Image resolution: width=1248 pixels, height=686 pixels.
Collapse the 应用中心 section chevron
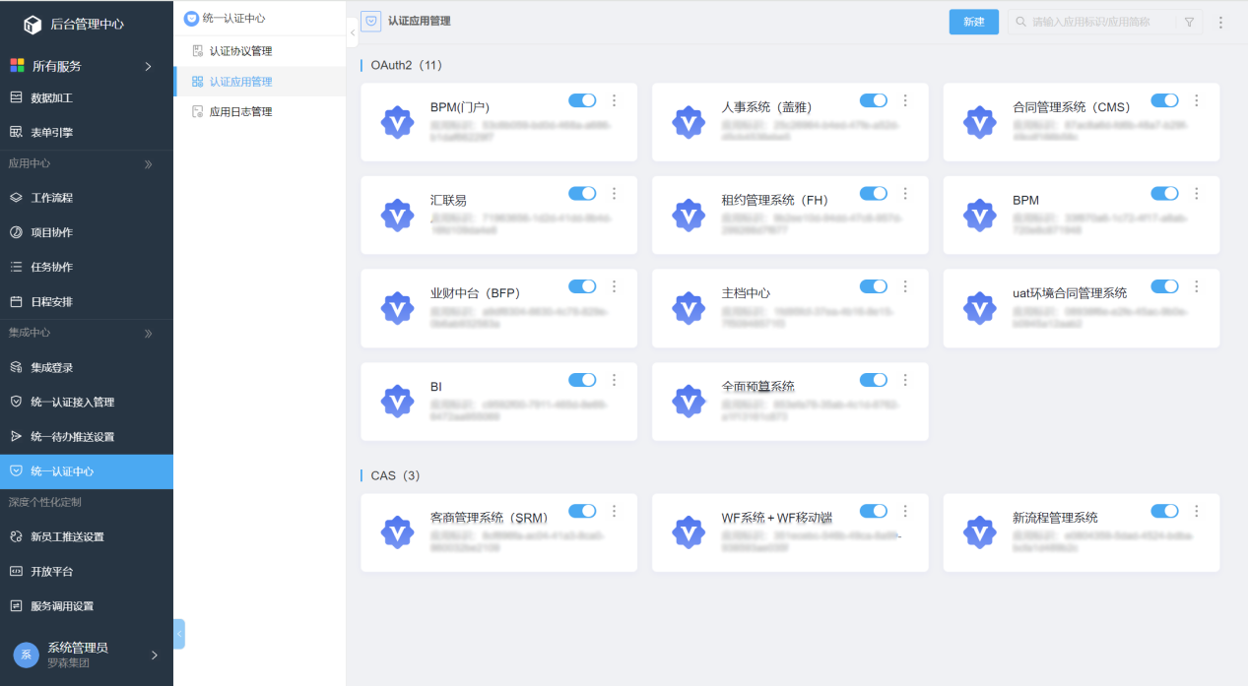pyautogui.click(x=149, y=164)
